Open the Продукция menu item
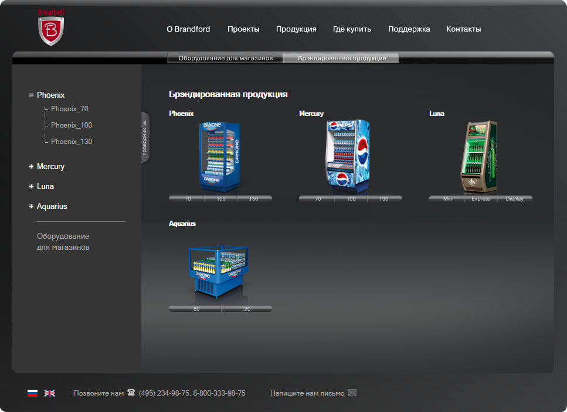The image size is (567, 412). (296, 29)
